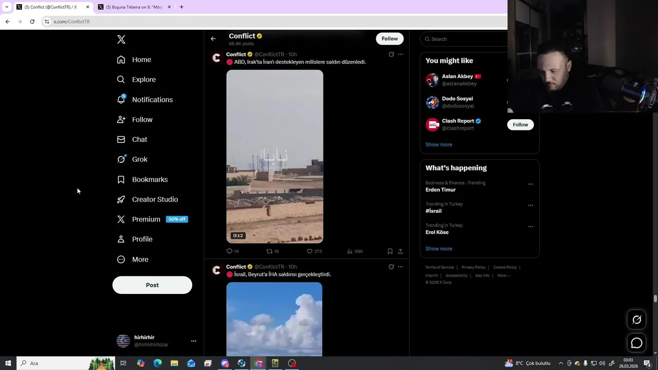
Task: Open a new browser tab
Action: point(181,7)
